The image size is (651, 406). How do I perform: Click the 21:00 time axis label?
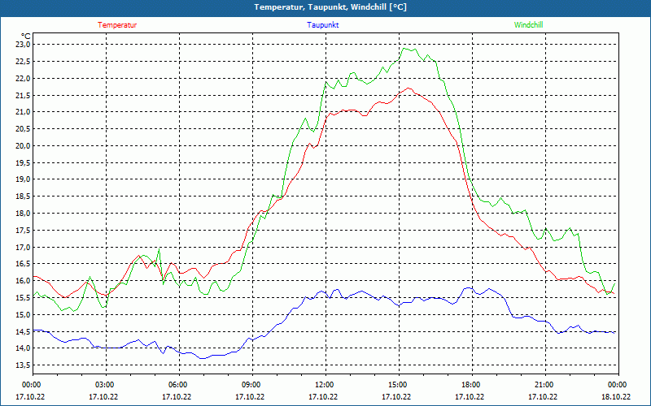(544, 385)
